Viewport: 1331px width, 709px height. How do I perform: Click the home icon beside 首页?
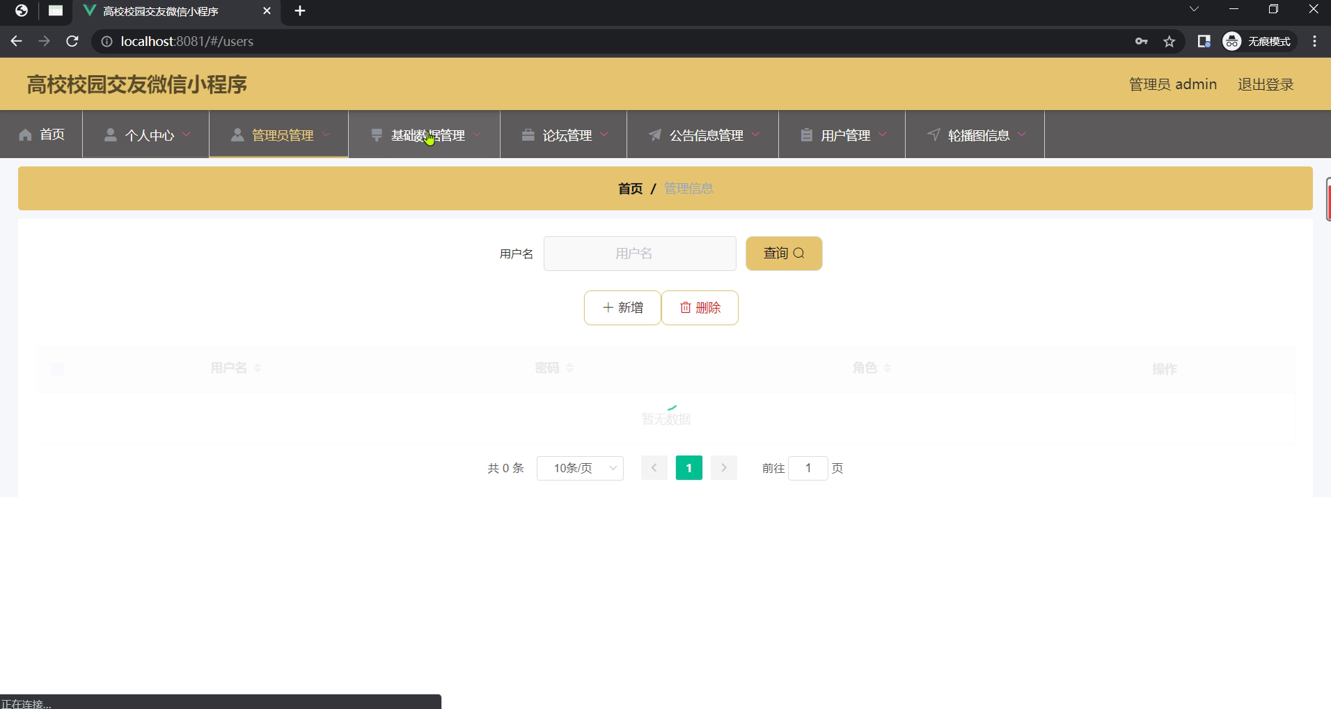point(26,134)
